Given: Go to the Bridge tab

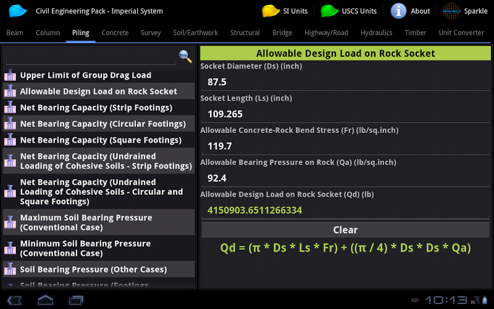Looking at the screenshot, I should coord(282,33).
